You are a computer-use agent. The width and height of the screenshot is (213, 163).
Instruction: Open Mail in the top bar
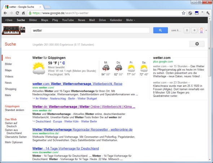tap(92, 20)
